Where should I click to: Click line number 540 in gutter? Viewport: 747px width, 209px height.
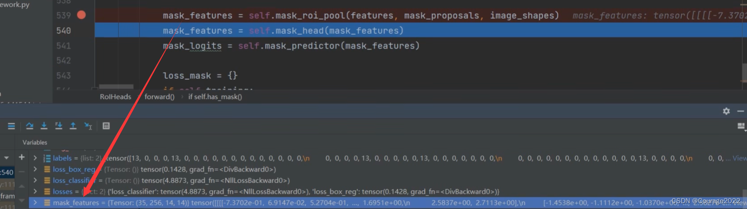pos(64,30)
